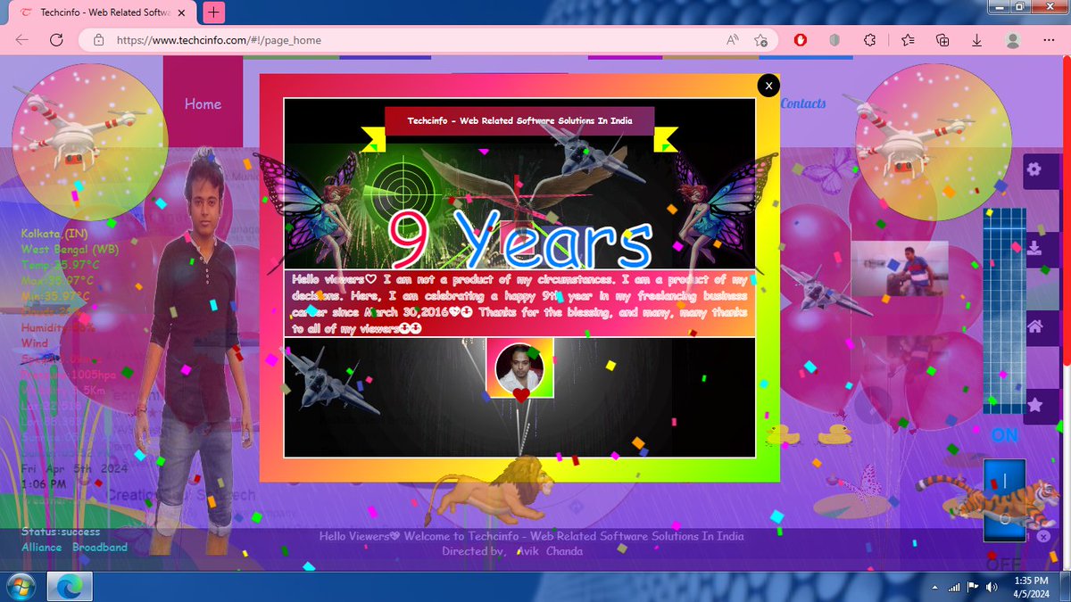Screen dimensions: 1071x602
Task: Open the gear settings icon on the right sidebar
Action: click(1034, 169)
